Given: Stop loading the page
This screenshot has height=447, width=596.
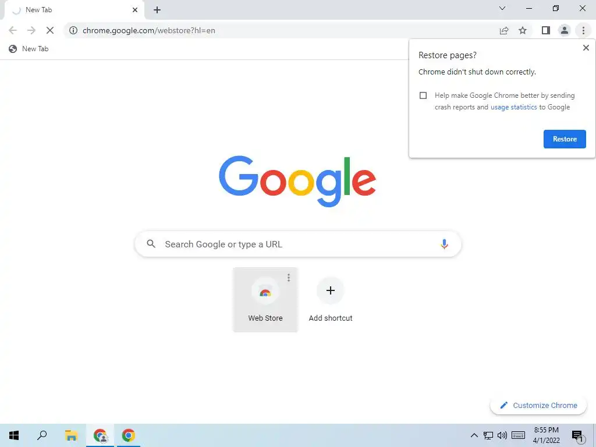Looking at the screenshot, I should coord(50,30).
